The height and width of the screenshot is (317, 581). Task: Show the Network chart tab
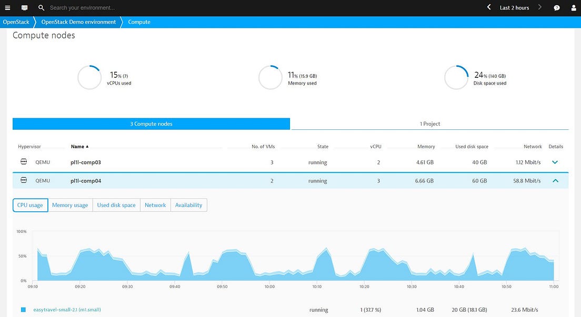pos(155,205)
